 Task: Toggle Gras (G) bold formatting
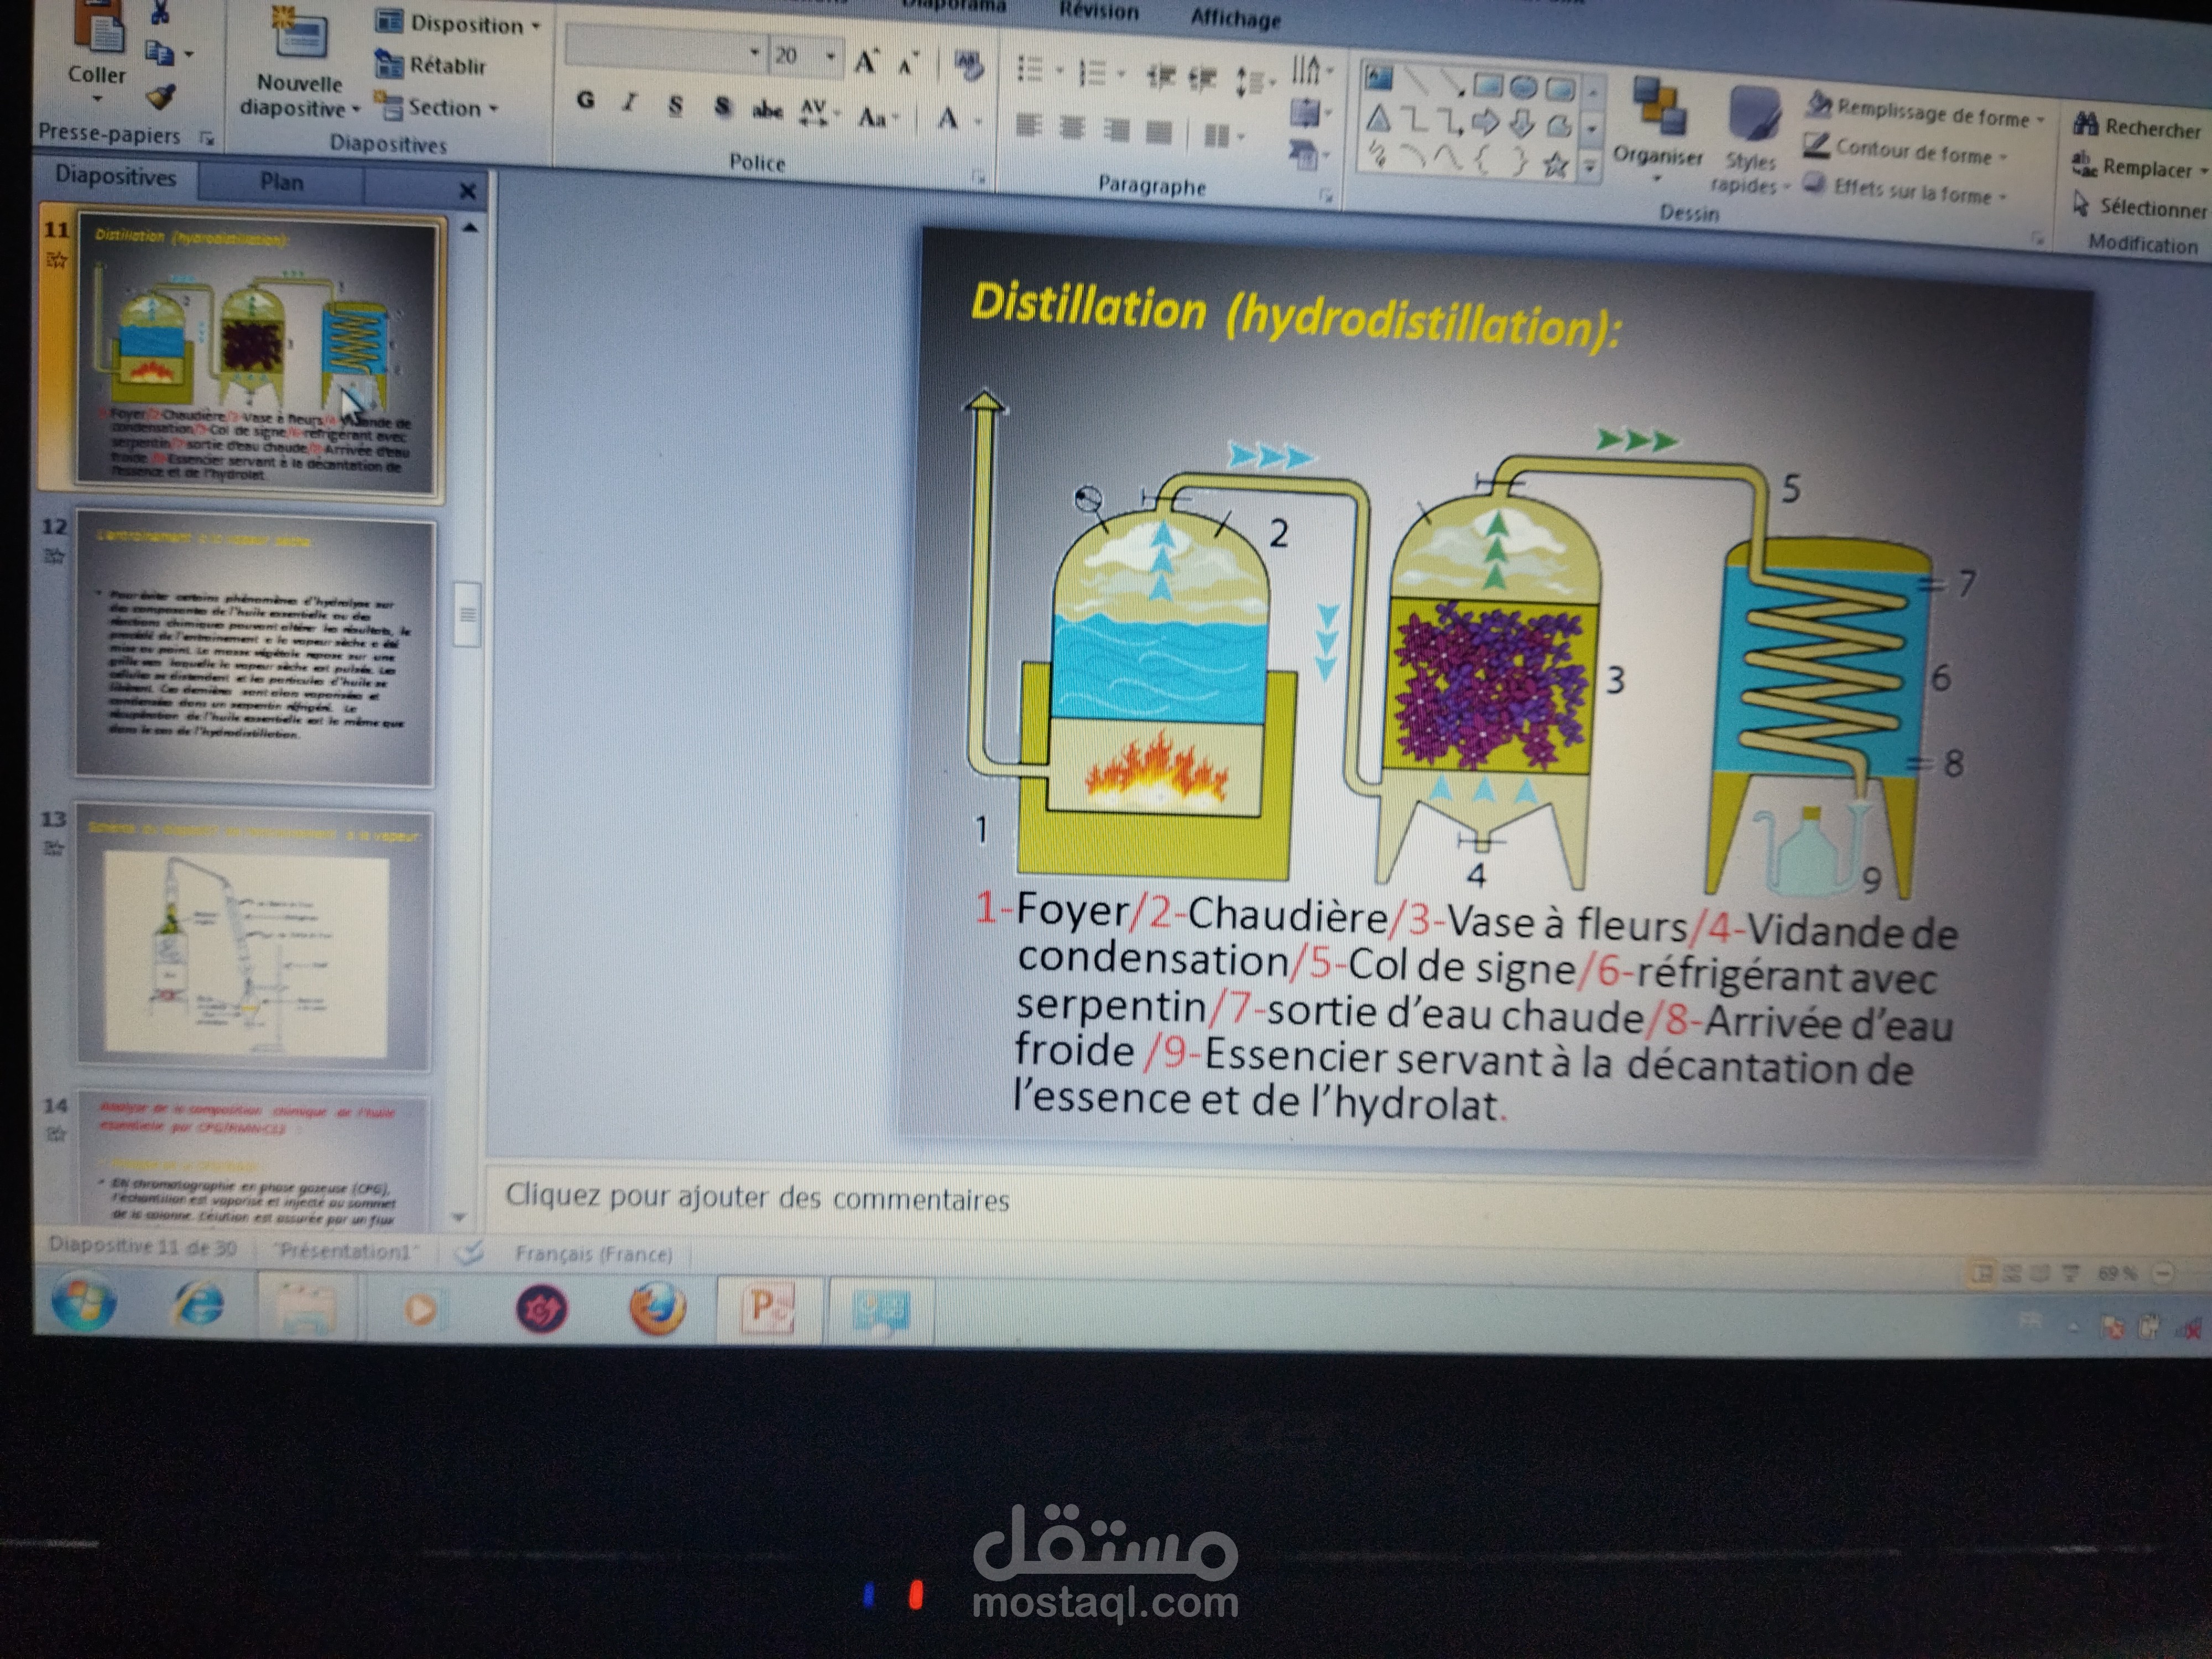pos(586,100)
